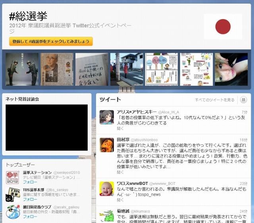Expand 田村淳's tweet with 開く

120,173
